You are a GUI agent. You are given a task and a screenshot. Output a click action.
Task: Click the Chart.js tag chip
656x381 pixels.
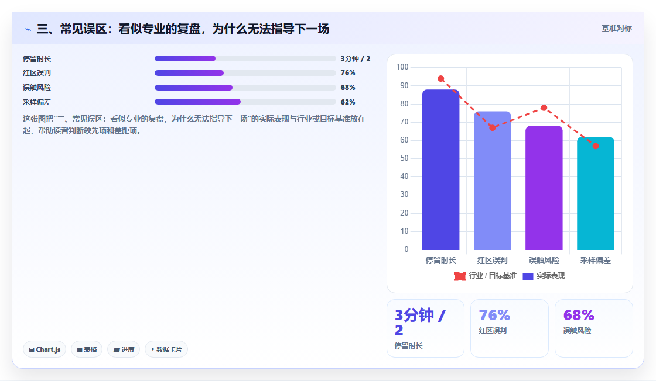pos(45,349)
